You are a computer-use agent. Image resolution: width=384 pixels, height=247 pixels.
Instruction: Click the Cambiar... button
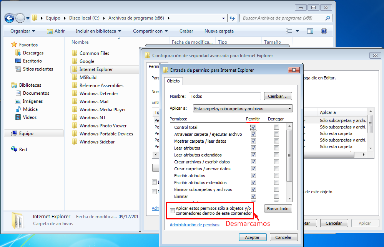[x=278, y=96]
